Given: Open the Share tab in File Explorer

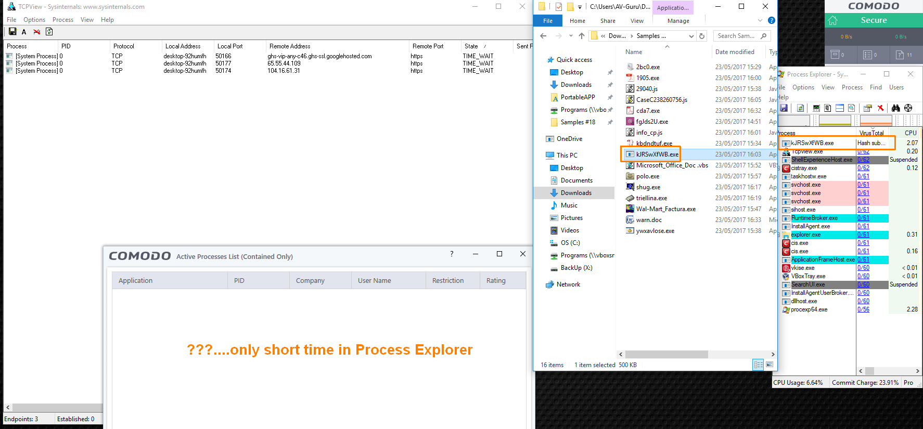Looking at the screenshot, I should 608,21.
